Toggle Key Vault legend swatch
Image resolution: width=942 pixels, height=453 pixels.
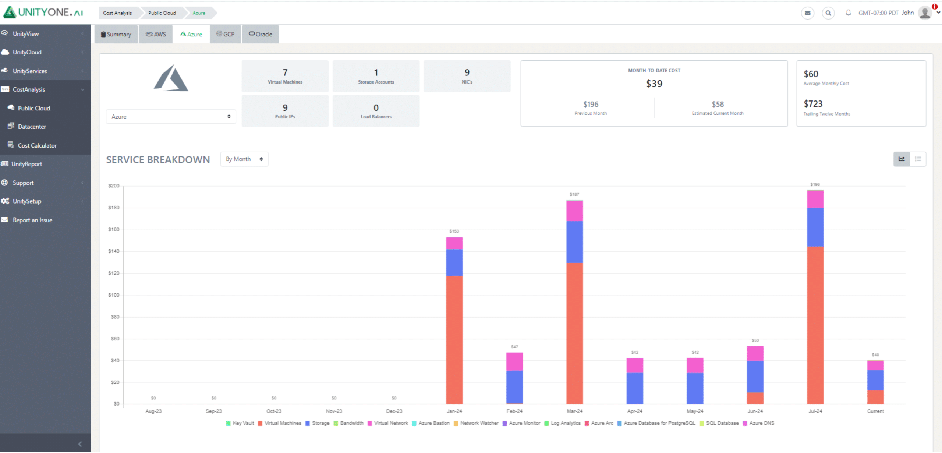(229, 423)
